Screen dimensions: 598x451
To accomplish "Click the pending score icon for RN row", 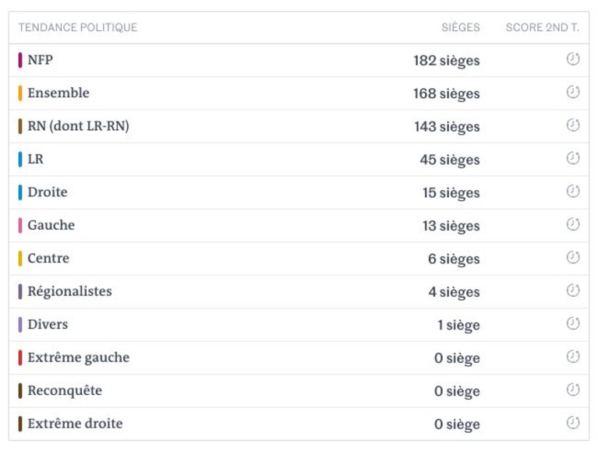I will tap(573, 125).
